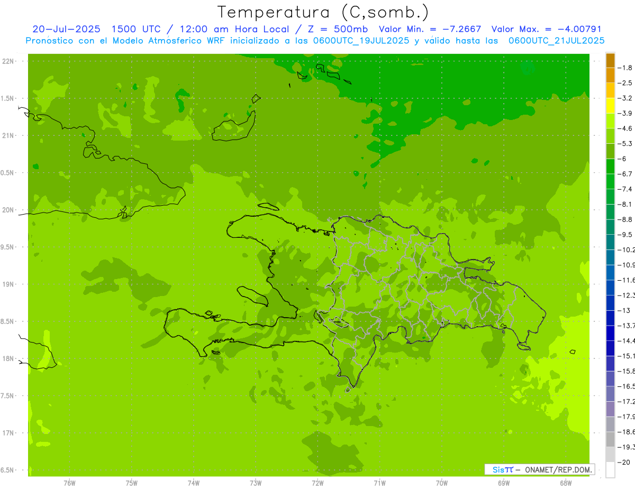This screenshot has height=490, width=635.
Task: Click the '-9.5' colorbar label
Action: click(625, 235)
